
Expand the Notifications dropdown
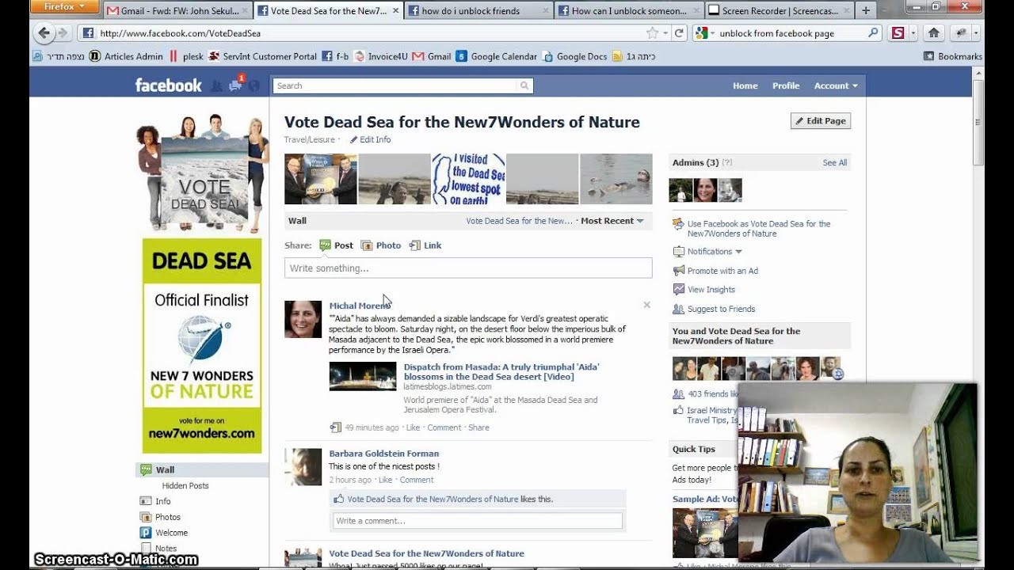click(x=715, y=252)
